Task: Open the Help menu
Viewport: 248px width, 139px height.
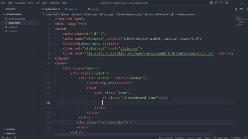Action: tap(64, 3)
